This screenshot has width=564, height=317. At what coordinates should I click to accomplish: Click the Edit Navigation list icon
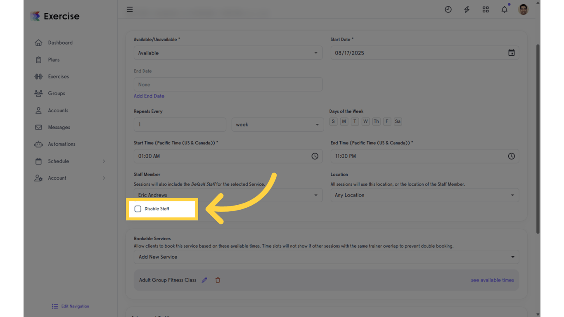[55, 306]
